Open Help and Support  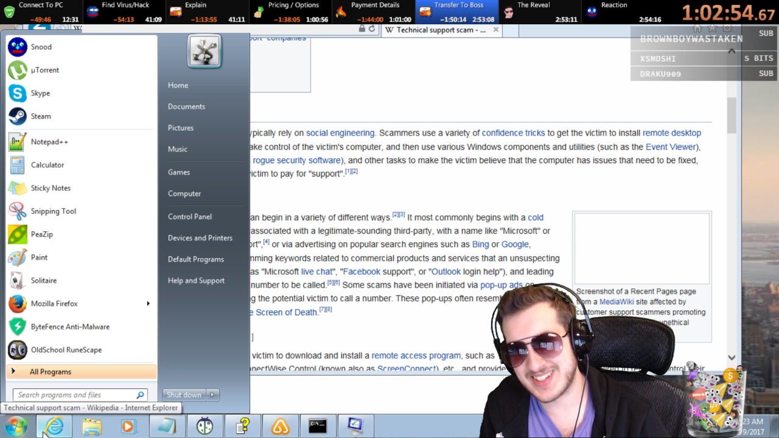196,280
